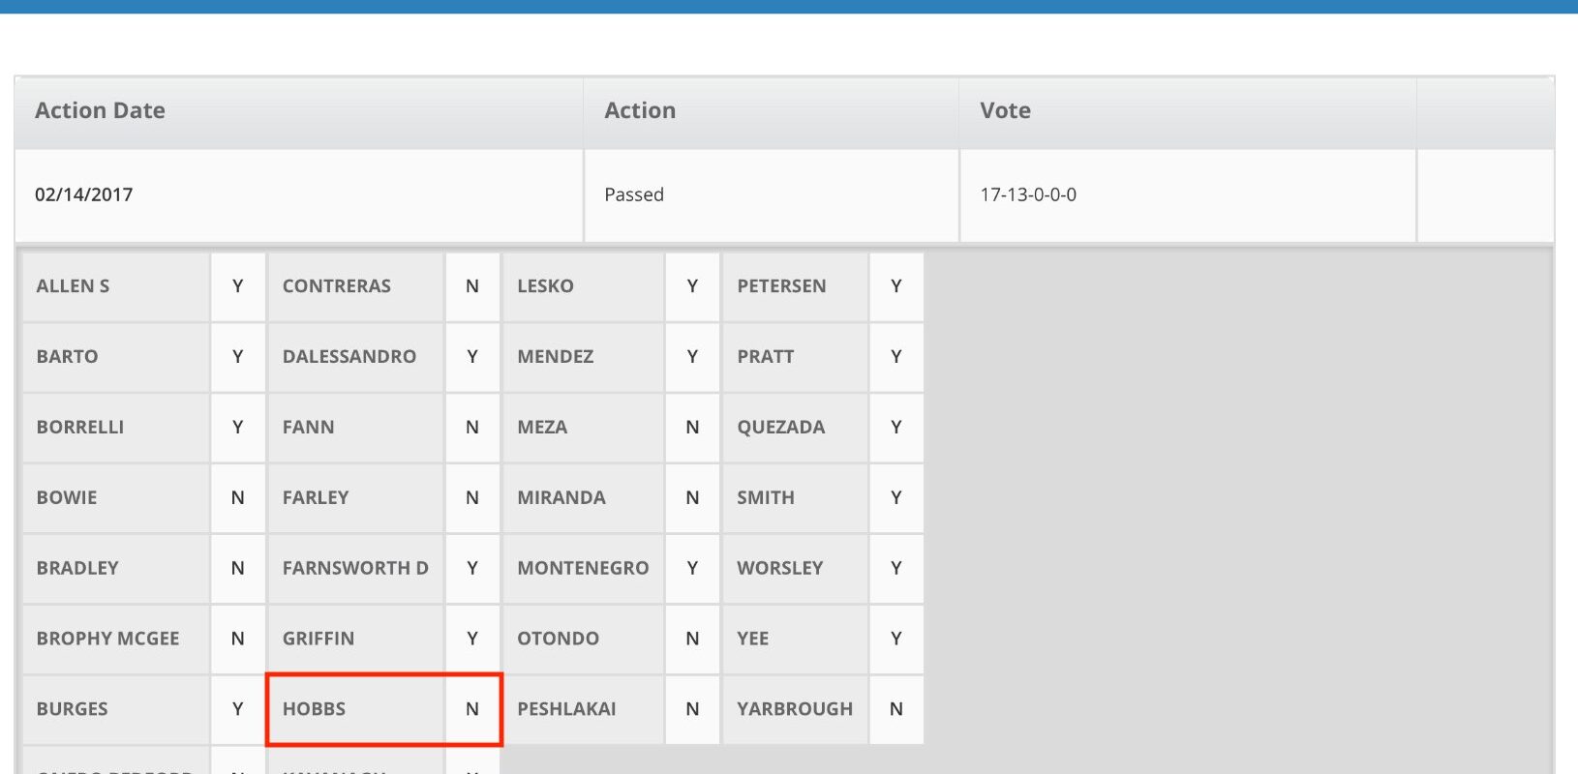Select the FARNSWORTH D name cell
Image resolution: width=1578 pixels, height=774 pixels.
click(x=355, y=568)
